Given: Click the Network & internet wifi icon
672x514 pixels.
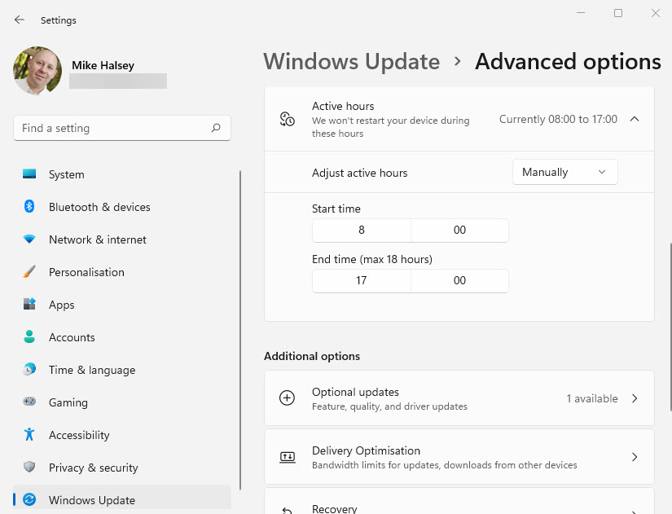Looking at the screenshot, I should (x=29, y=239).
